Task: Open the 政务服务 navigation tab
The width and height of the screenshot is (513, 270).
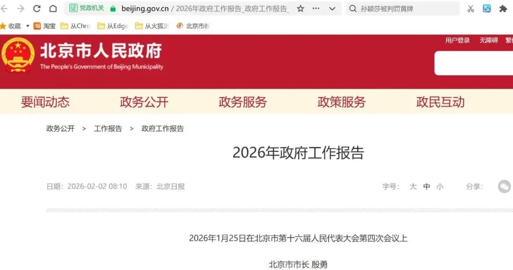Action: click(x=243, y=102)
